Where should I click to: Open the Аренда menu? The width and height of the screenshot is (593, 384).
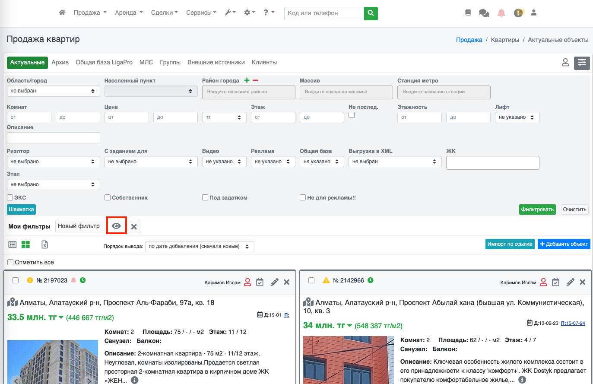[129, 13]
